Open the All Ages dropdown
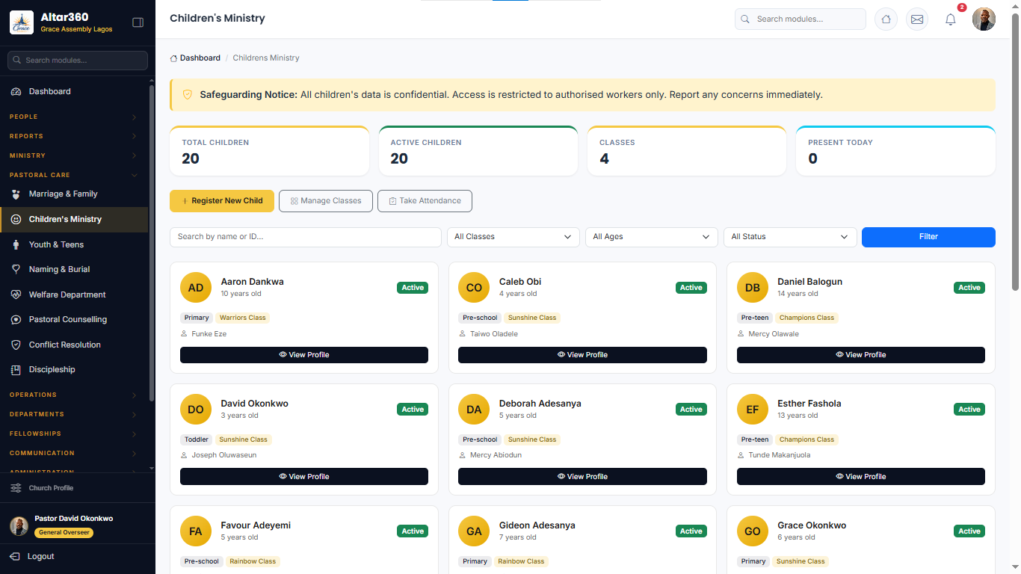The image size is (1021, 574). click(652, 237)
